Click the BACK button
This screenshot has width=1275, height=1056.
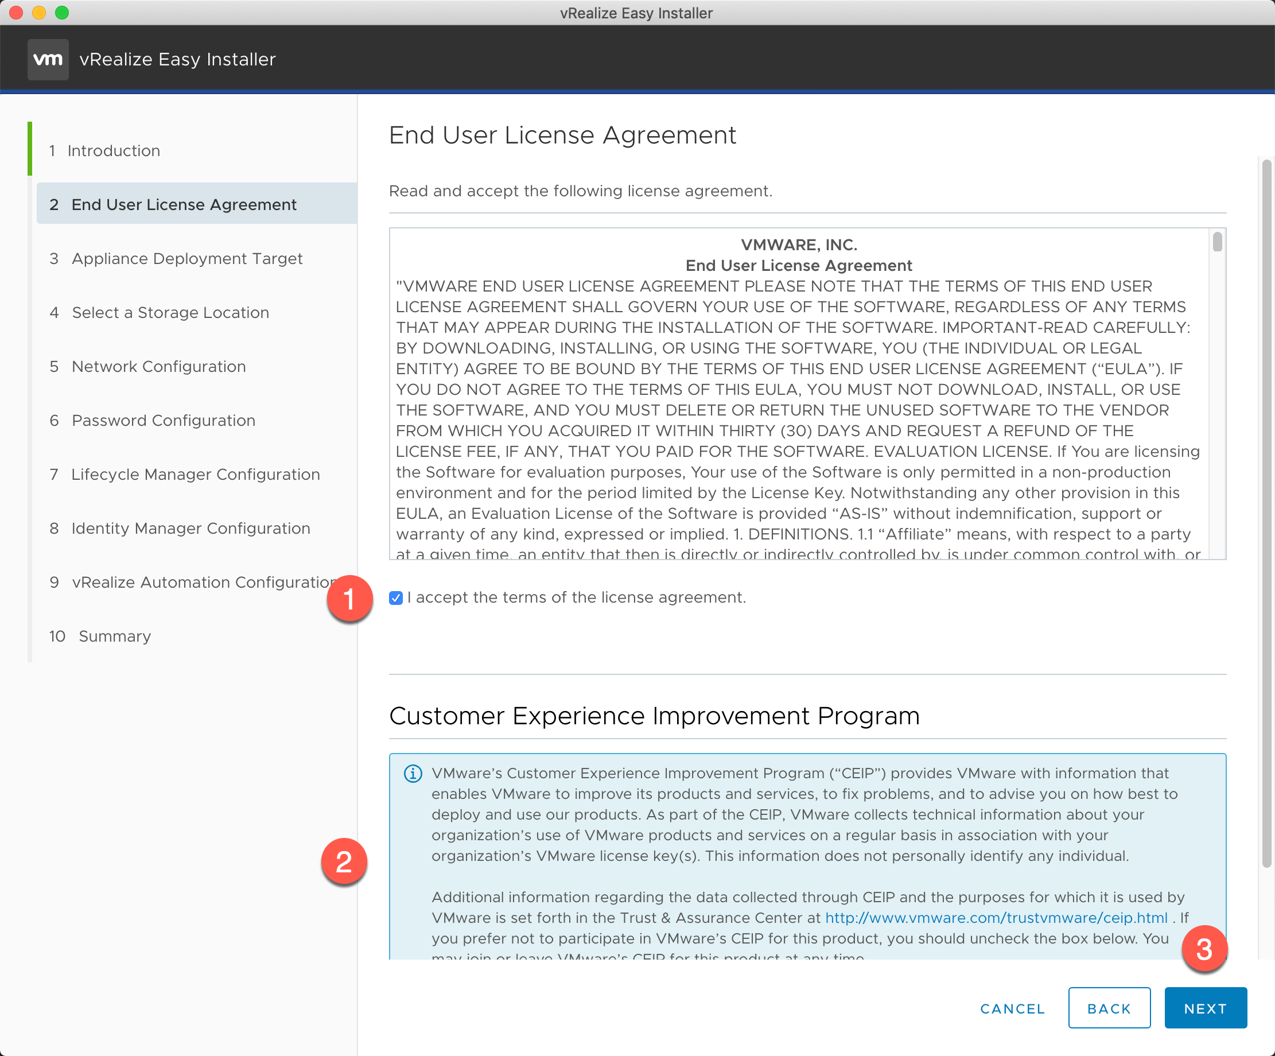click(1109, 1008)
